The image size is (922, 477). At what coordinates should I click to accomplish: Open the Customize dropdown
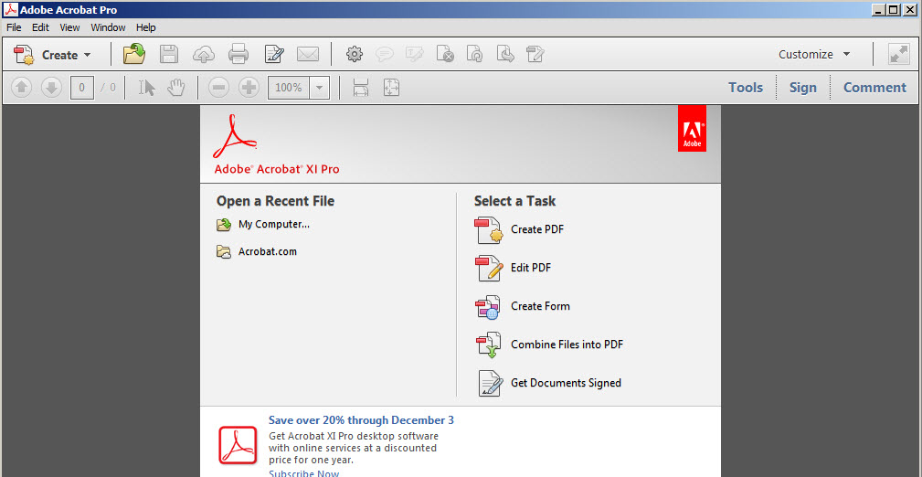[814, 54]
